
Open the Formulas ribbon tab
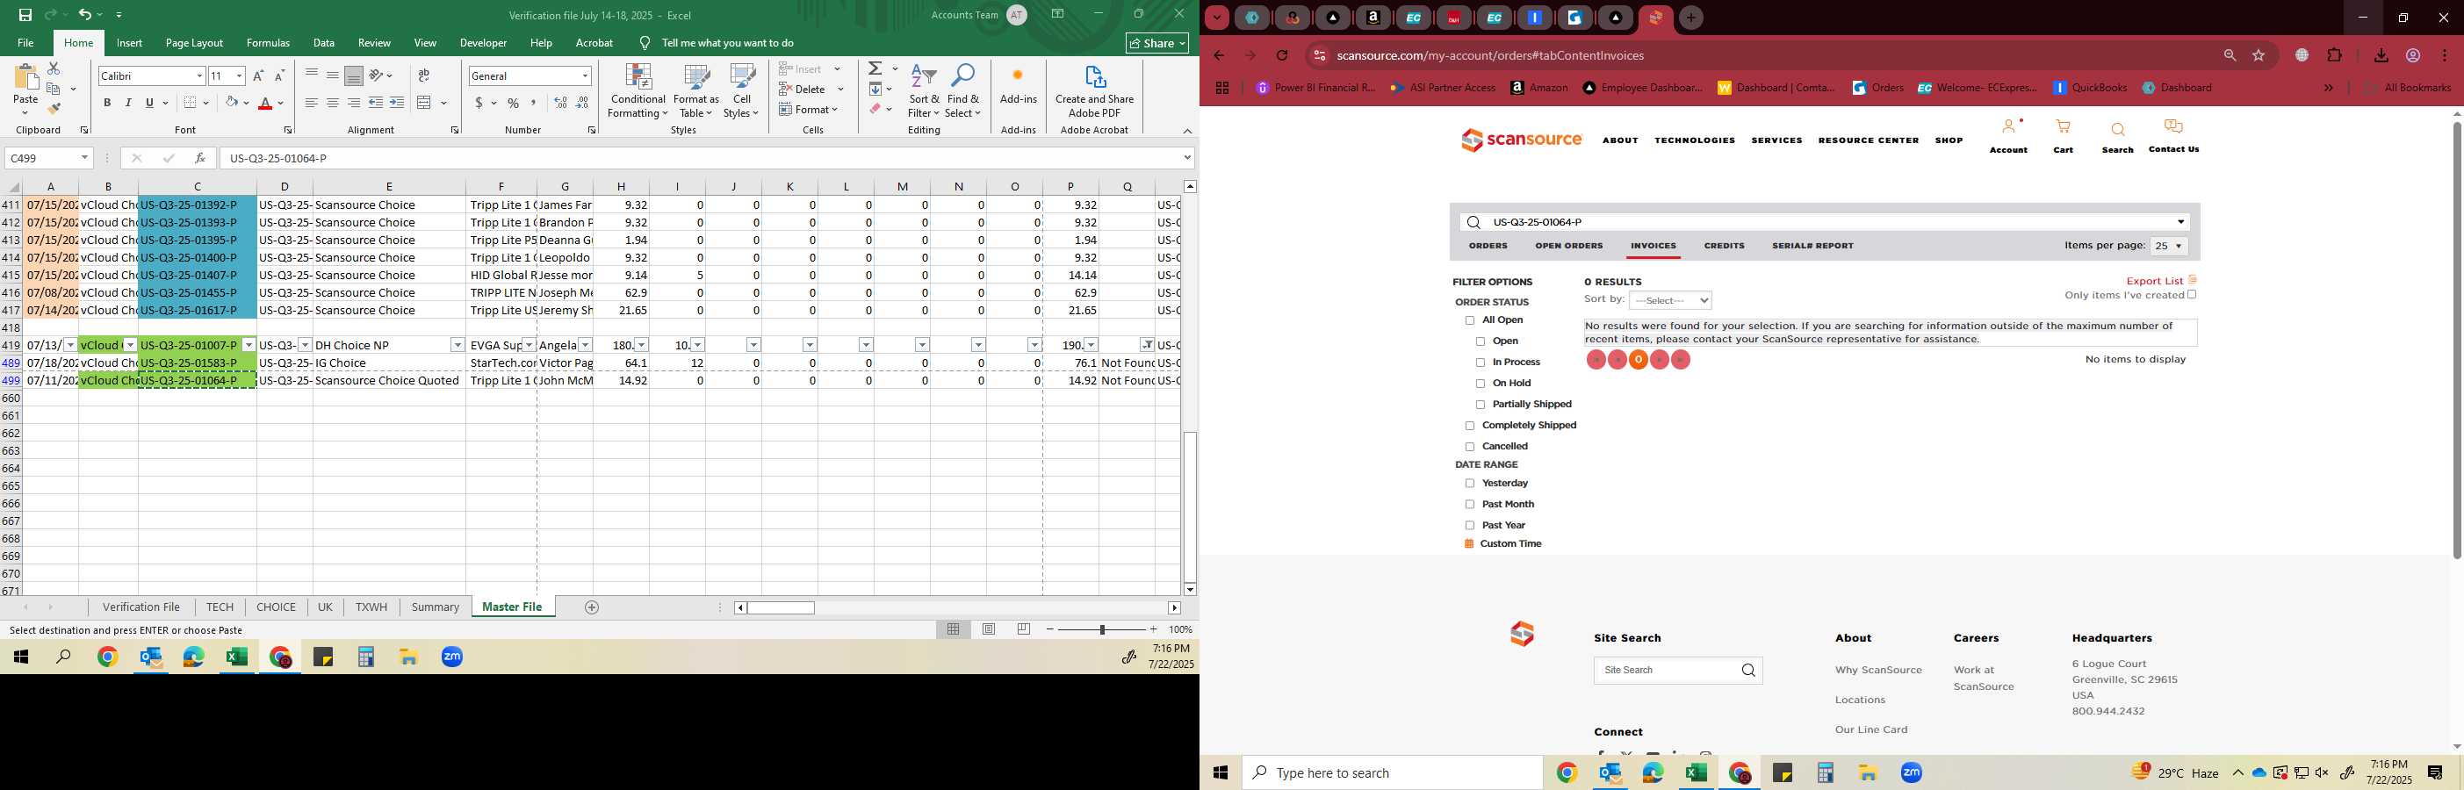point(268,43)
